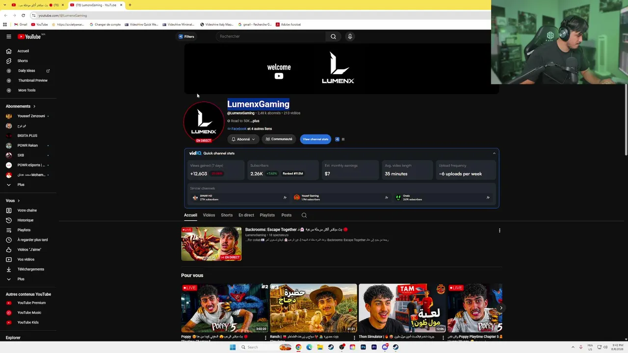
Task: Open POWR Rakan subscription channel
Action: 28,146
